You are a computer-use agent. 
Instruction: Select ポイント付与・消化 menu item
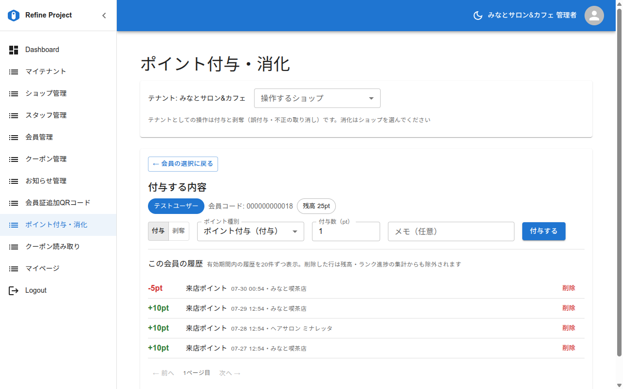[x=58, y=225]
